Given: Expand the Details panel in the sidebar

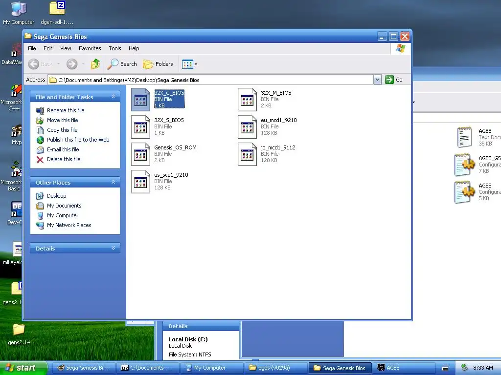Looking at the screenshot, I should coord(113,248).
